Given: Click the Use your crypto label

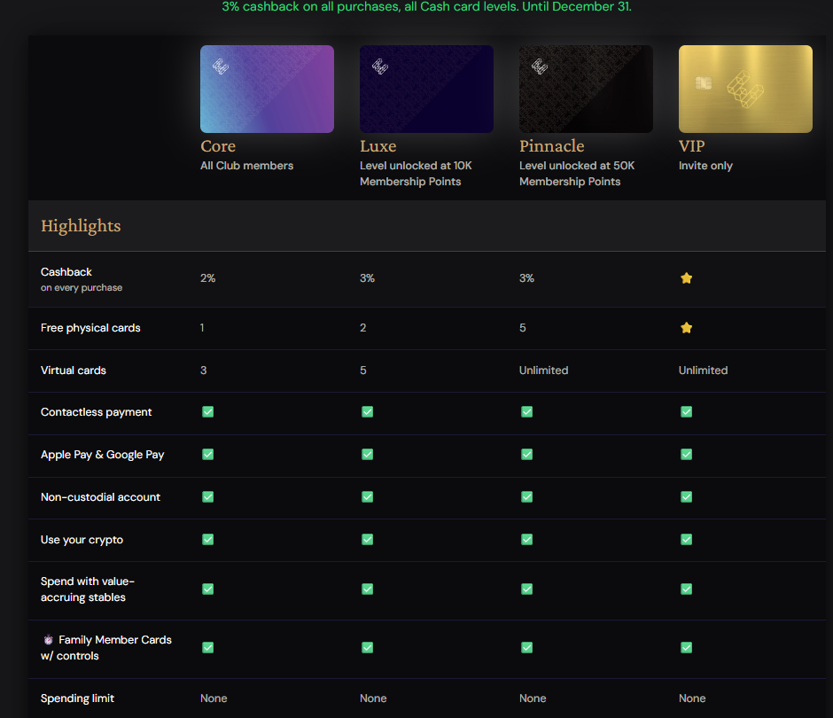Looking at the screenshot, I should (82, 540).
